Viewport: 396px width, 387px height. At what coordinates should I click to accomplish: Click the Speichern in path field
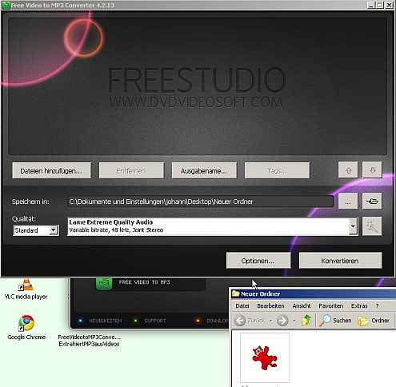(200, 201)
